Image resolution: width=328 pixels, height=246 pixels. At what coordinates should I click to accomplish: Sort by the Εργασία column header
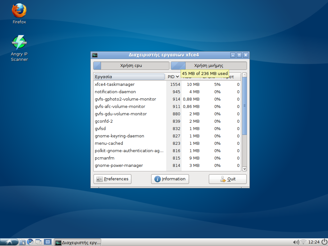click(x=129, y=77)
